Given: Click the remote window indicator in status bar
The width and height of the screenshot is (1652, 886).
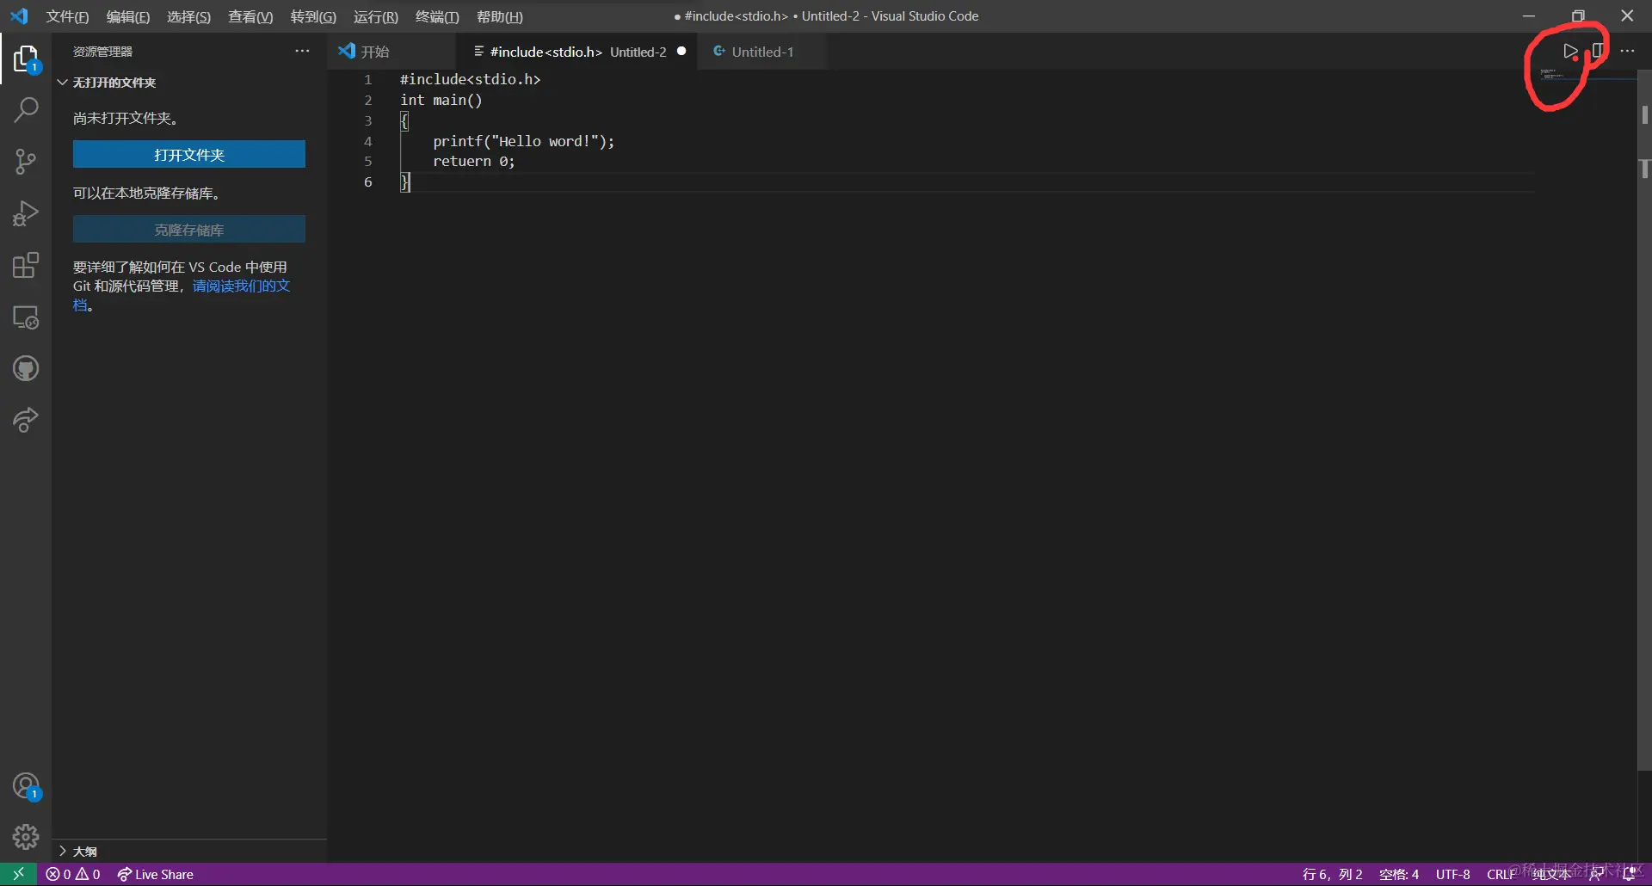Looking at the screenshot, I should [18, 874].
